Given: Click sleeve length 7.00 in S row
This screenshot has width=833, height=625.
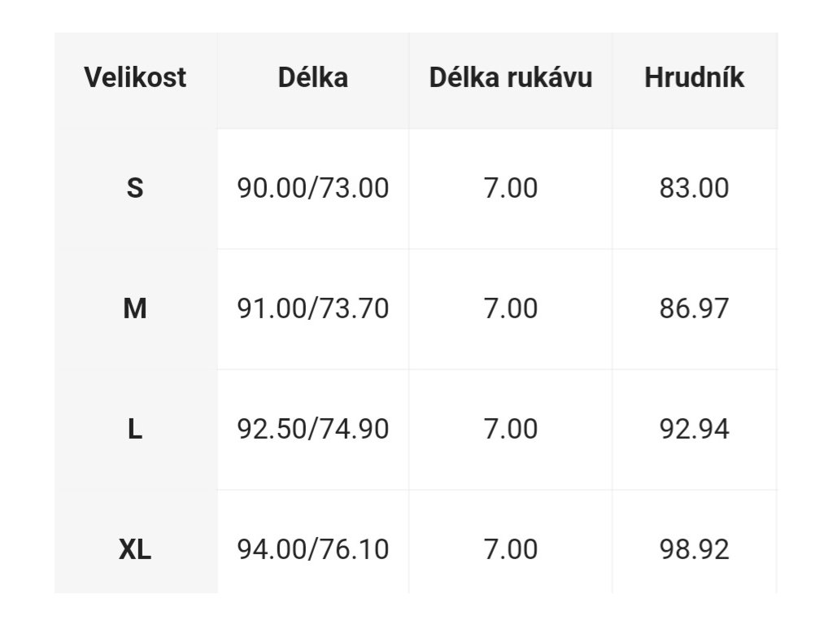Looking at the screenshot, I should coord(511,188).
